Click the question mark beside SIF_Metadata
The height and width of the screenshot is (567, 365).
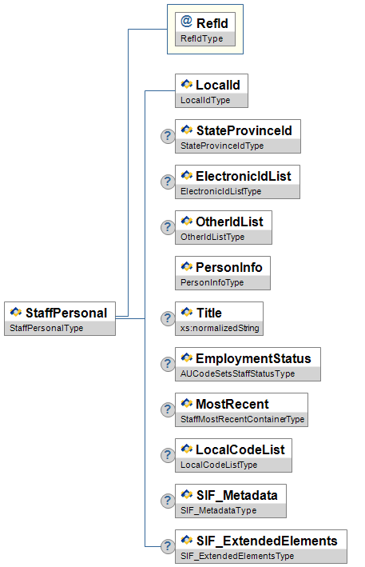168,501
